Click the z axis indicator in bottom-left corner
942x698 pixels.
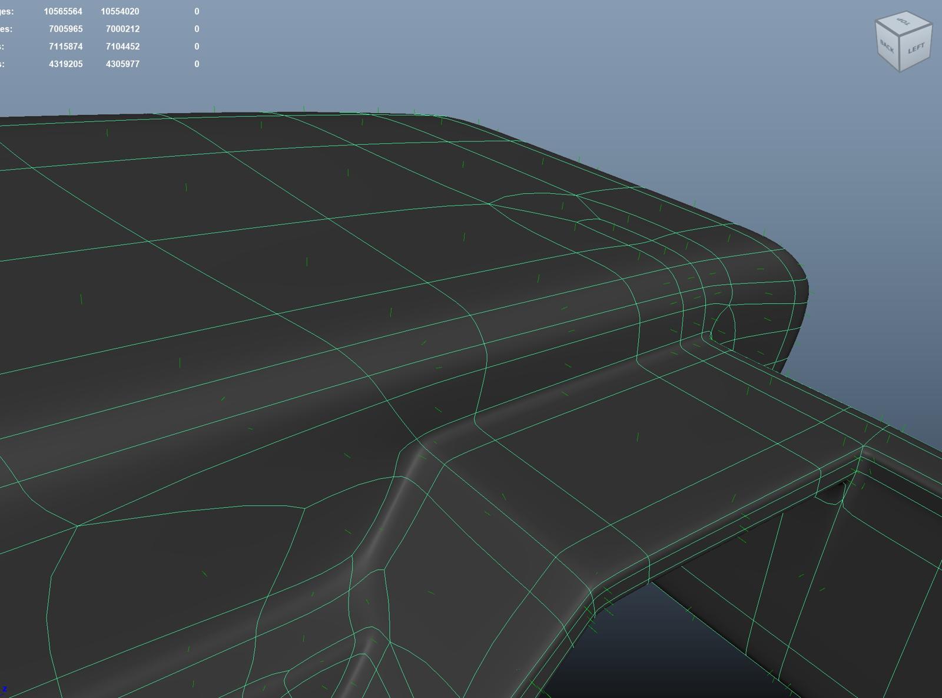[x=5, y=689]
